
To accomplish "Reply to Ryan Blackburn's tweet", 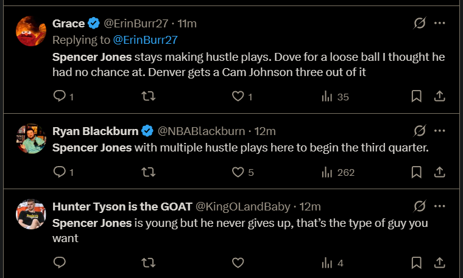I will 60,172.
